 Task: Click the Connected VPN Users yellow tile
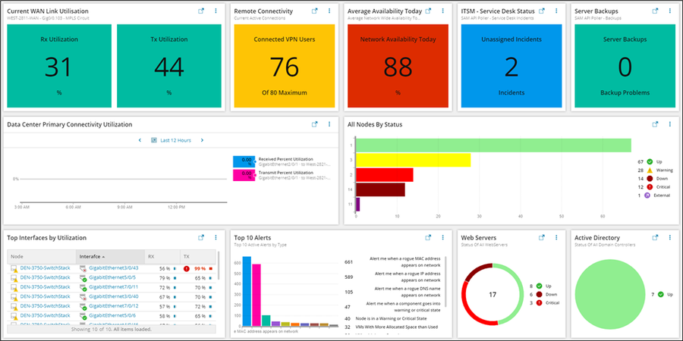[285, 66]
